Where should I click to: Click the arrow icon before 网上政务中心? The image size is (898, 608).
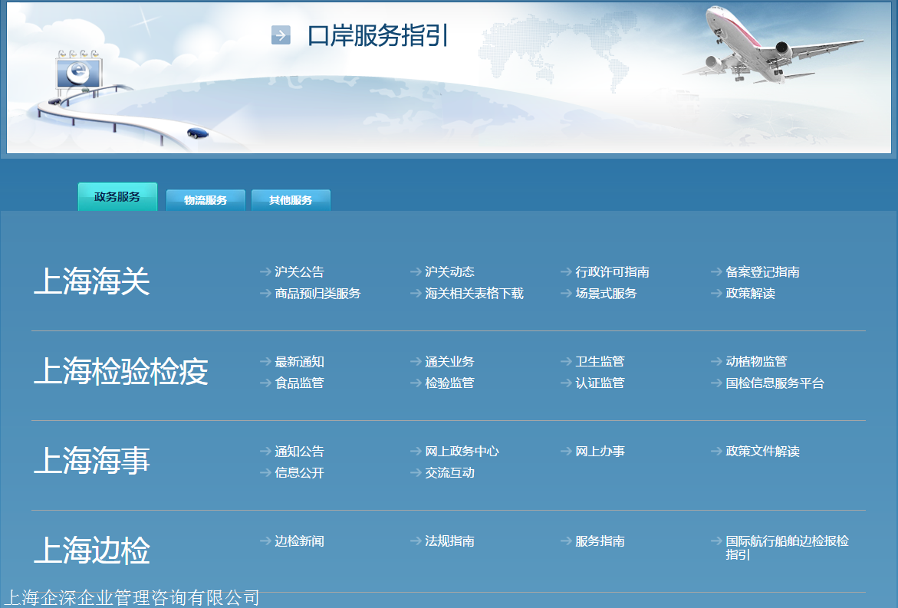click(x=416, y=452)
